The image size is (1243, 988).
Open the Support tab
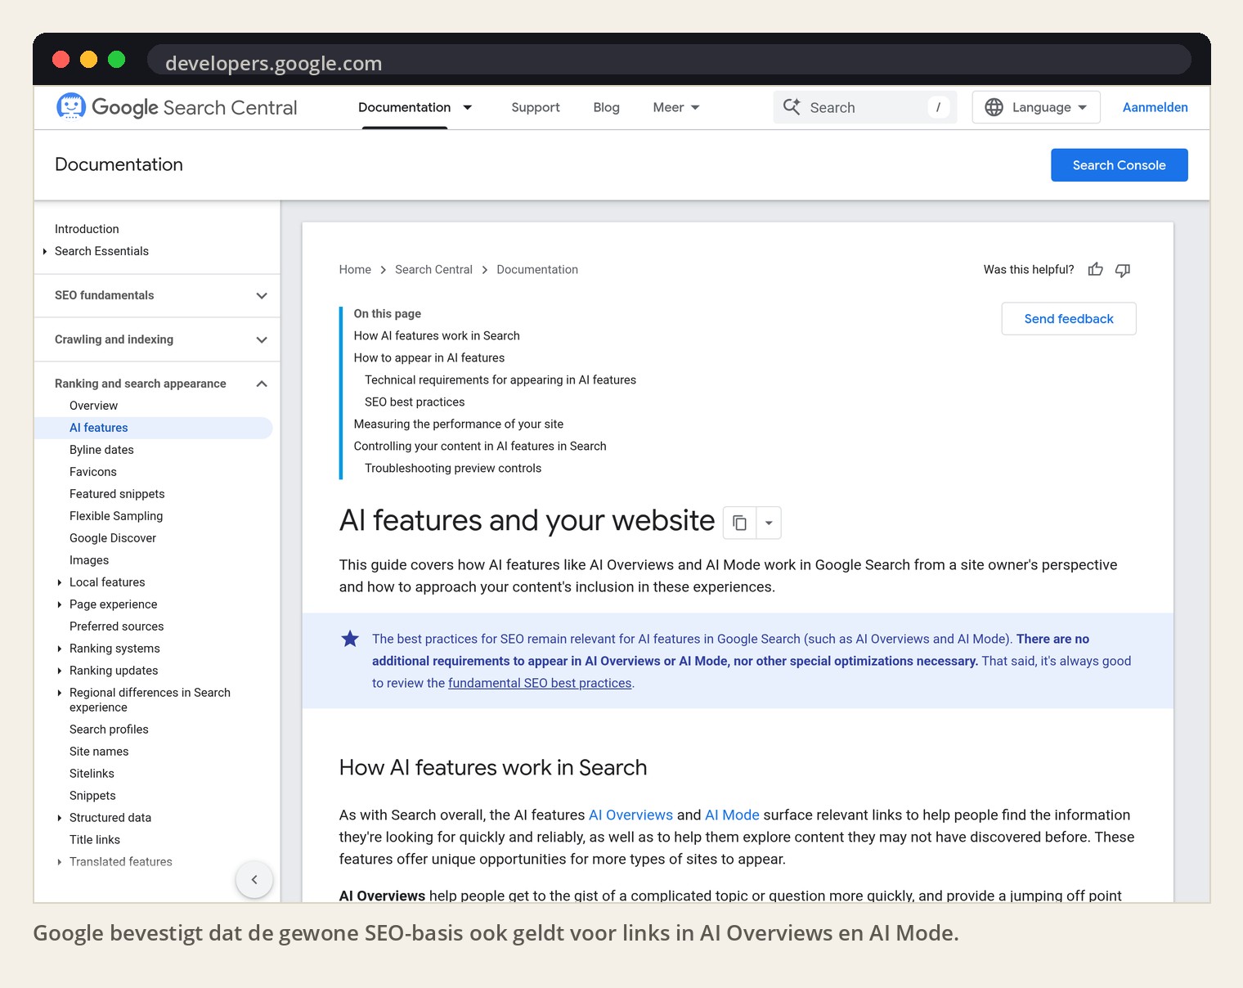(x=536, y=107)
